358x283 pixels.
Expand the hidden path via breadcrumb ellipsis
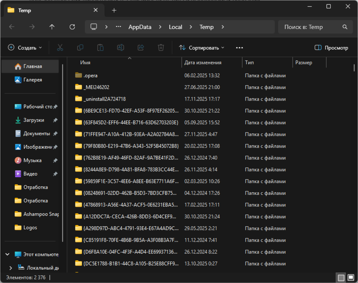click(x=118, y=27)
